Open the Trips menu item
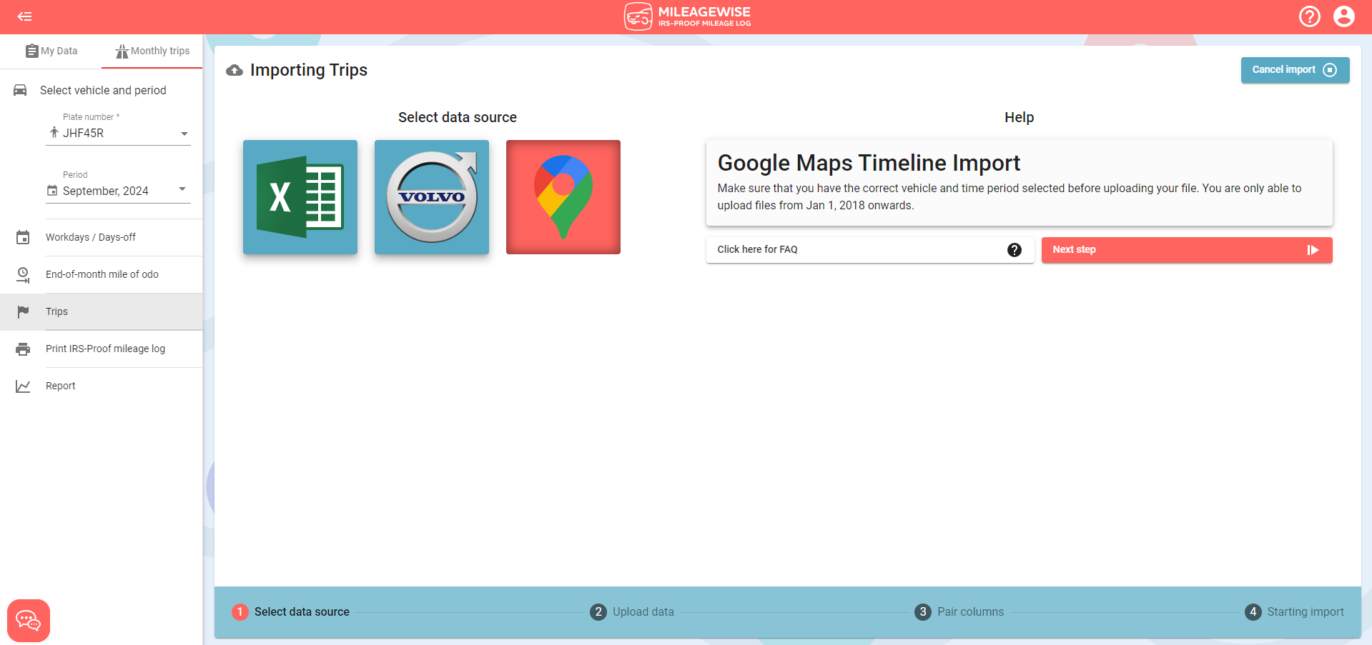The image size is (1372, 645). [x=102, y=311]
